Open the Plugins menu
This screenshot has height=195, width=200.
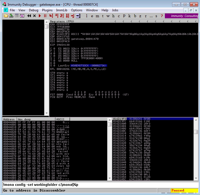pyautogui.click(x=47, y=10)
